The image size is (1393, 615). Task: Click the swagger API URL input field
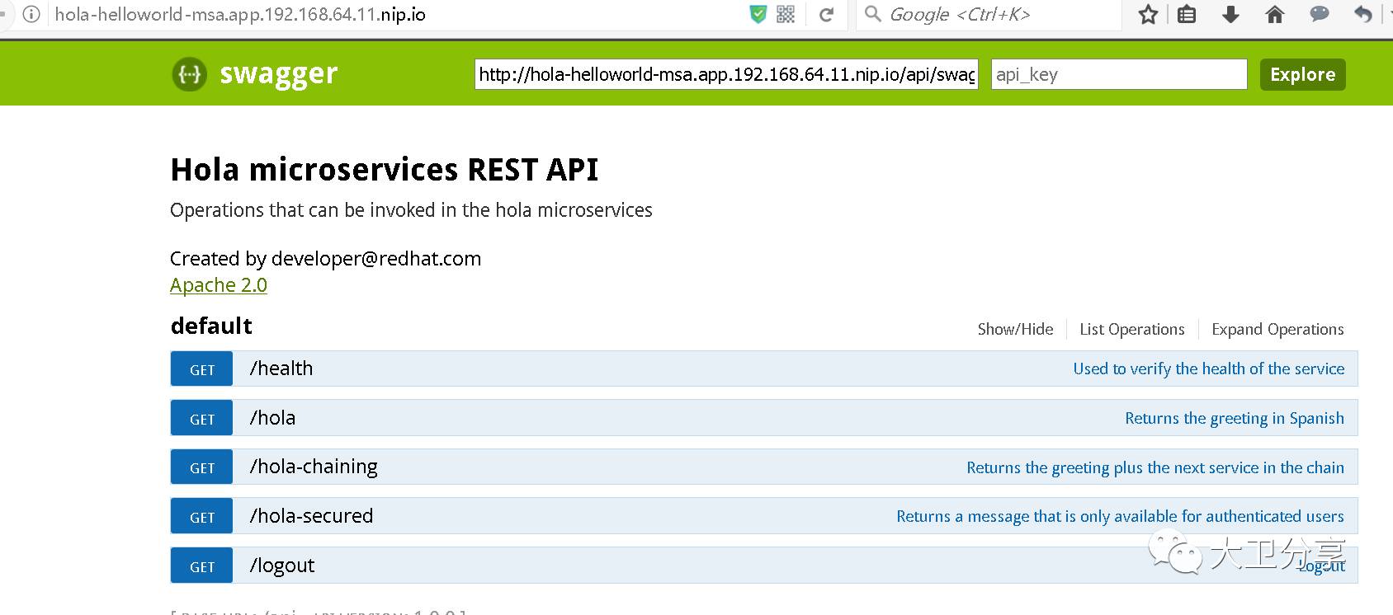[x=726, y=74]
